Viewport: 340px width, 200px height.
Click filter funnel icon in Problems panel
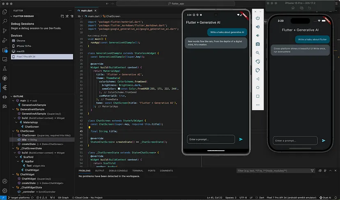point(312,171)
